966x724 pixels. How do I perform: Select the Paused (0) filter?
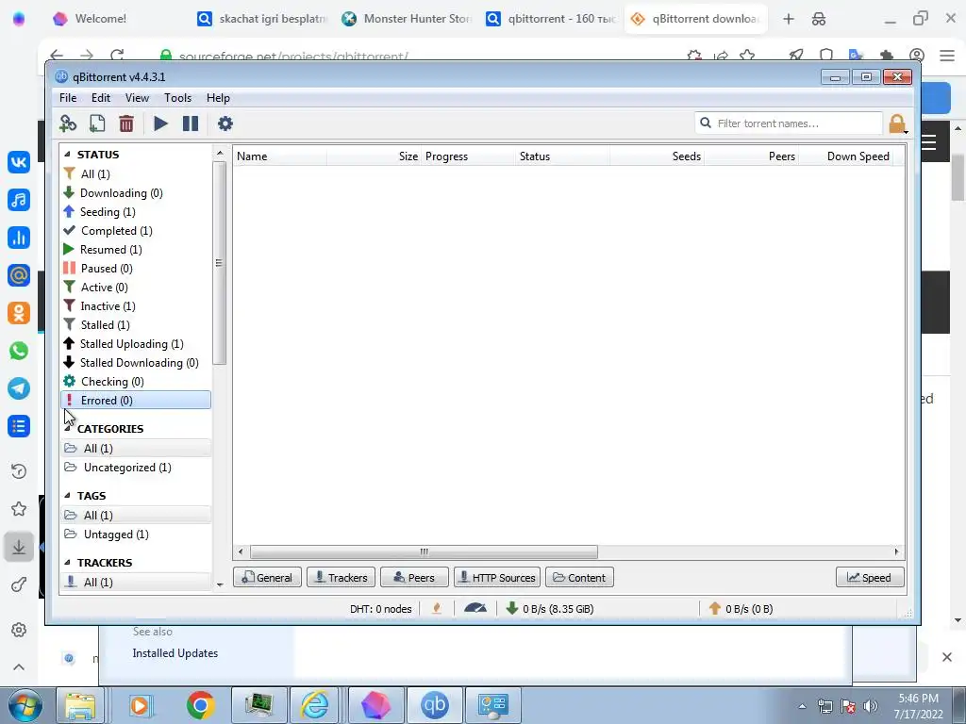136,269
